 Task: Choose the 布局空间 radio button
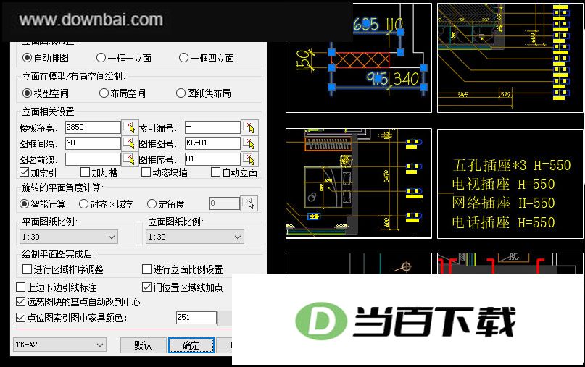coord(104,93)
